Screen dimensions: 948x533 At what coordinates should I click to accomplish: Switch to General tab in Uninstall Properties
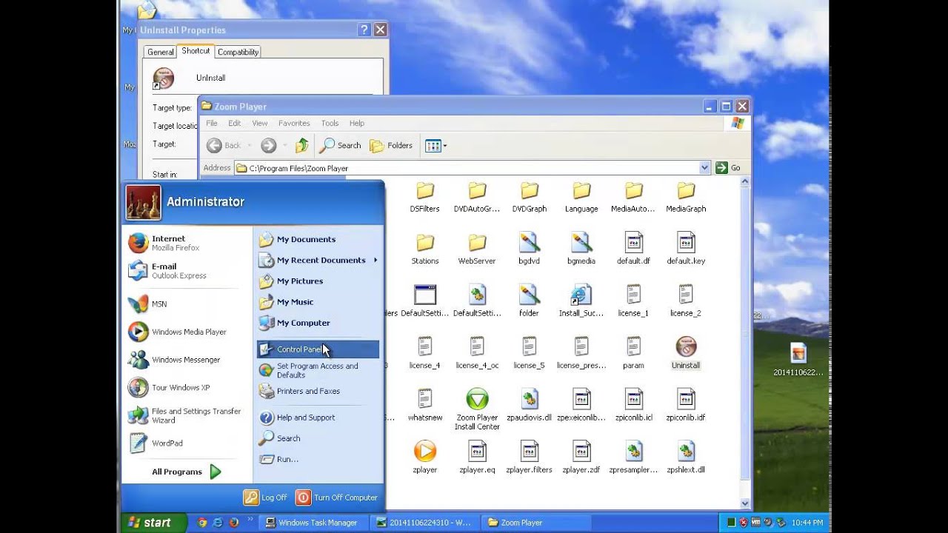[160, 52]
